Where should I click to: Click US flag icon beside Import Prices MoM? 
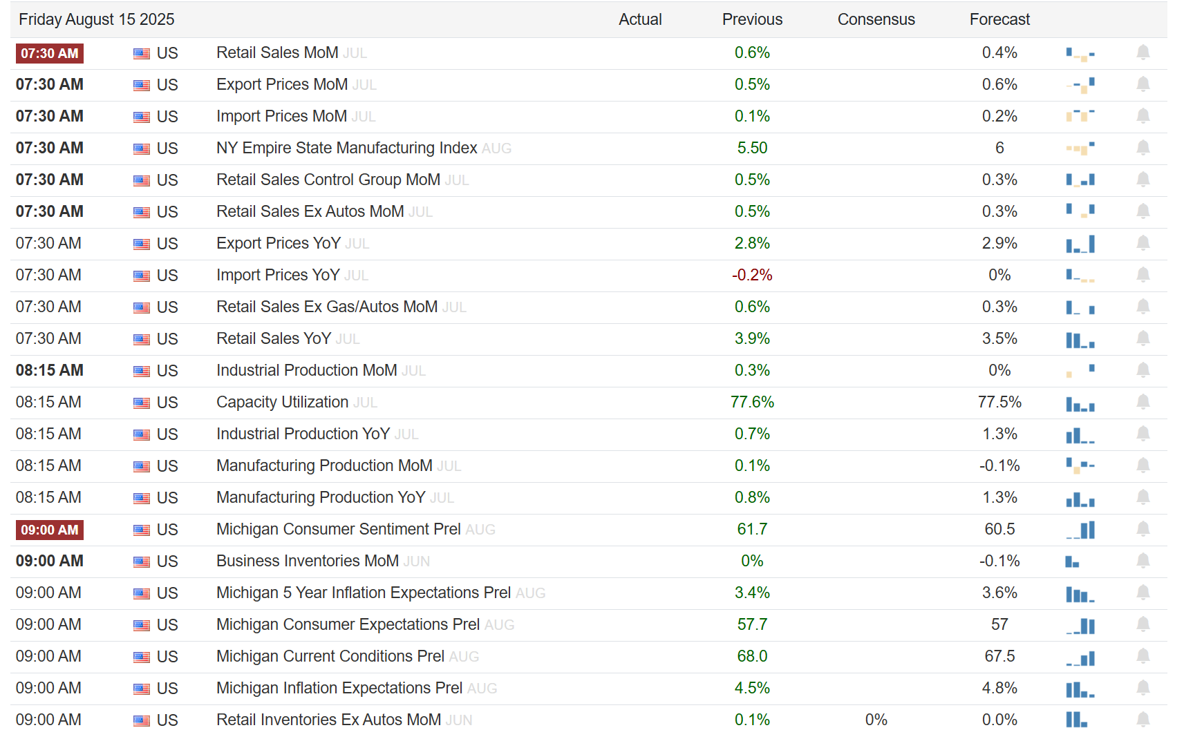coord(142,117)
